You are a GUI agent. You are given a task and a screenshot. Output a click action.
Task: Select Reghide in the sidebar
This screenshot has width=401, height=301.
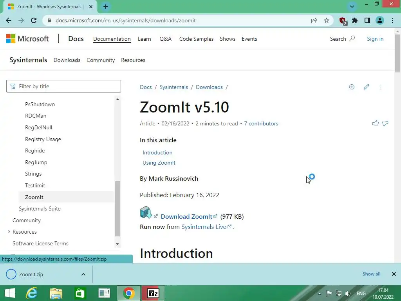pyautogui.click(x=35, y=150)
